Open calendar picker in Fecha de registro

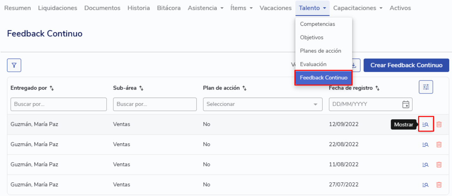point(405,104)
